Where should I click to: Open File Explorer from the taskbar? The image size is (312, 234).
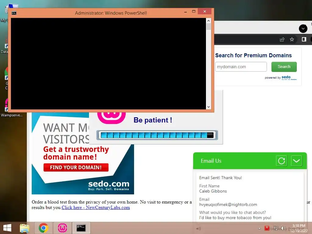[x=25, y=228]
